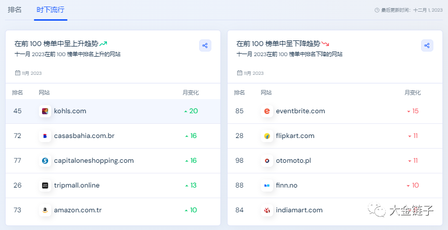This screenshot has width=448, height=230.
Task: Click the eventbrite.com favicon
Action: (267, 111)
